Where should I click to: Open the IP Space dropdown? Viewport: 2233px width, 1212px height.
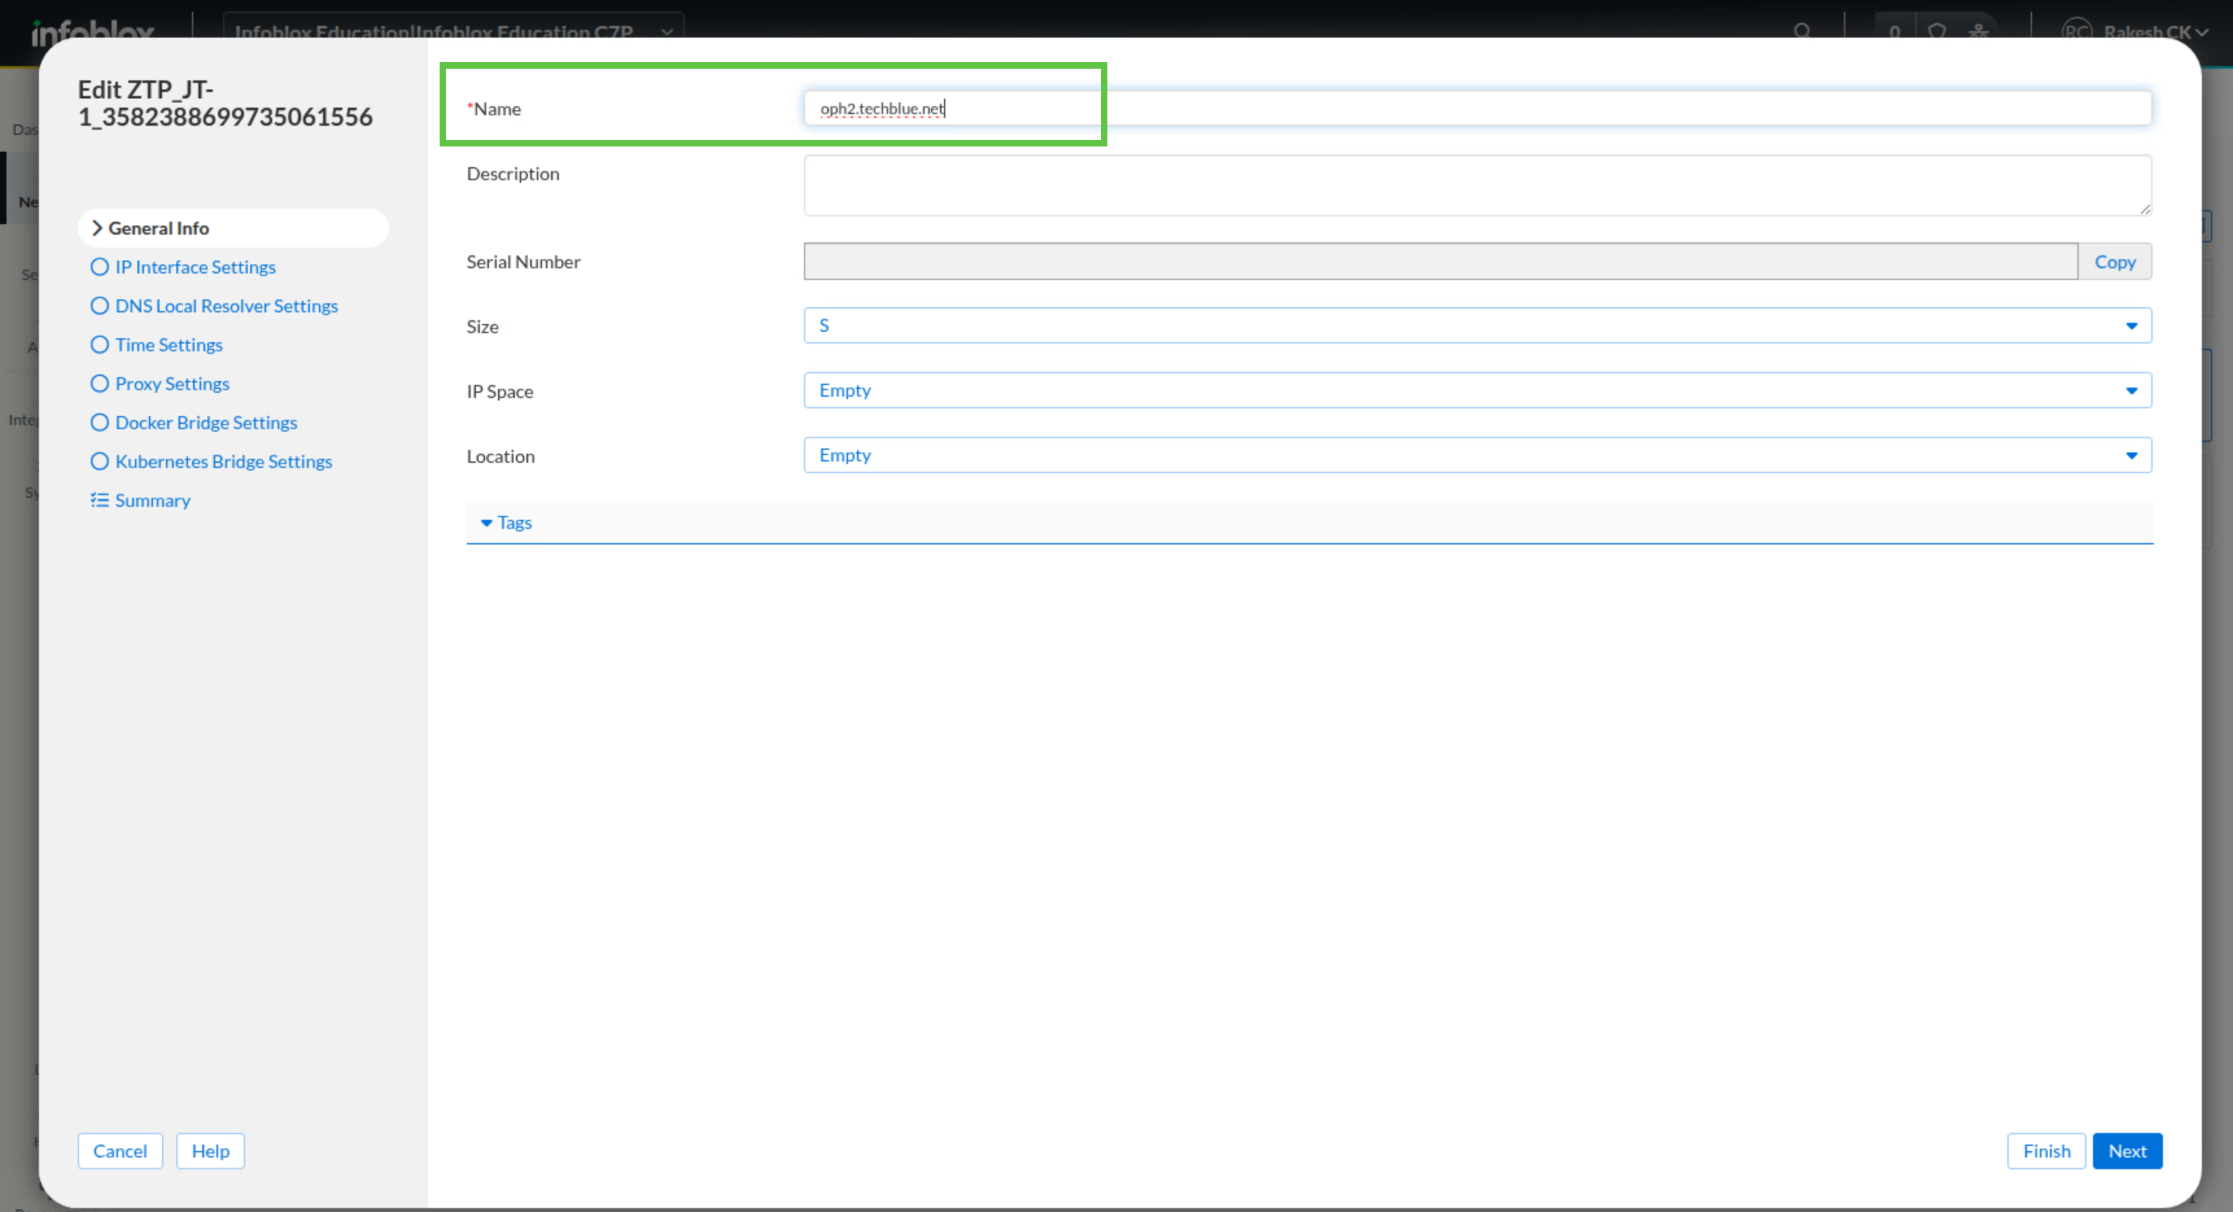pyautogui.click(x=1477, y=391)
